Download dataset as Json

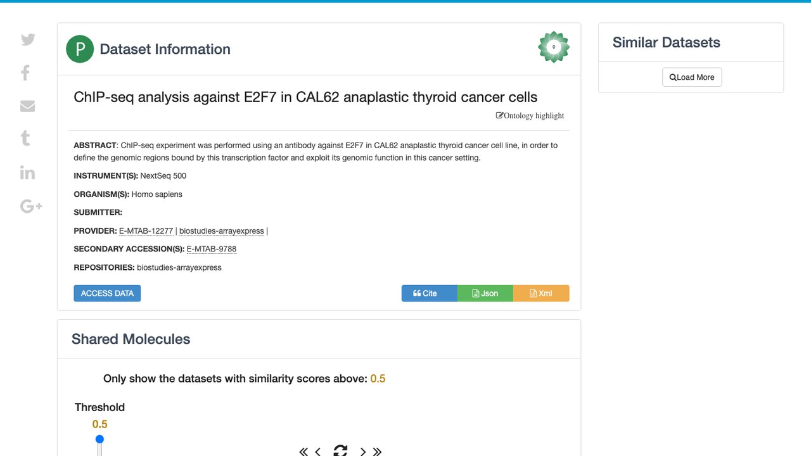tap(485, 293)
